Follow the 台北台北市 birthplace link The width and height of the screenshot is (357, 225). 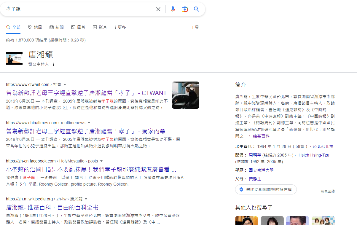[x=323, y=146]
